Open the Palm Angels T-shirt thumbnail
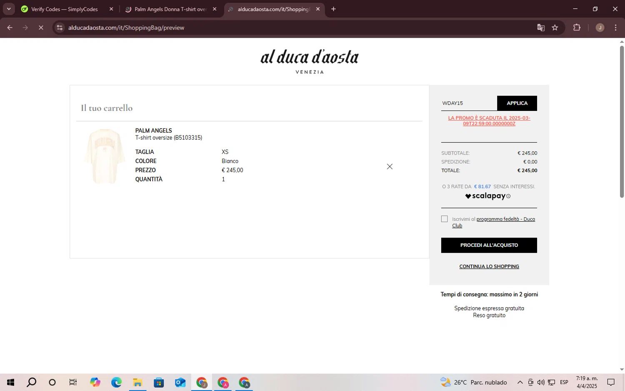The image size is (625, 391). pos(104,156)
